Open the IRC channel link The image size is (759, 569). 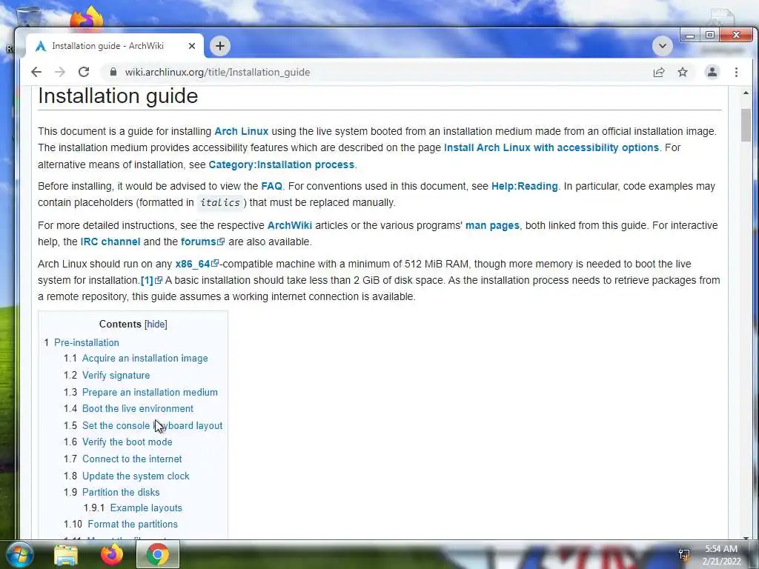click(x=110, y=242)
